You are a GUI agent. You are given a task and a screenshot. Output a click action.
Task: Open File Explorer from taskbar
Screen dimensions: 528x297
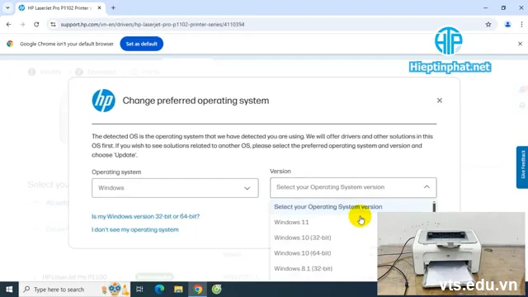(x=178, y=290)
